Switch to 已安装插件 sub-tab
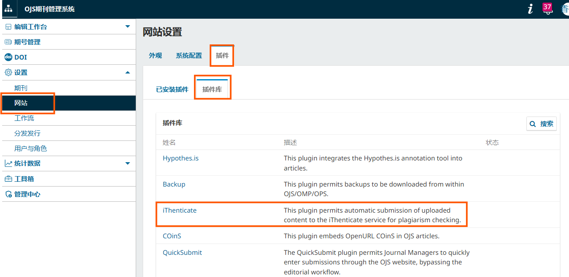 click(172, 90)
